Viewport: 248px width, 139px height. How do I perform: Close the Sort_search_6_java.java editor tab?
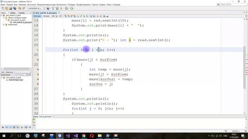[59, 13]
